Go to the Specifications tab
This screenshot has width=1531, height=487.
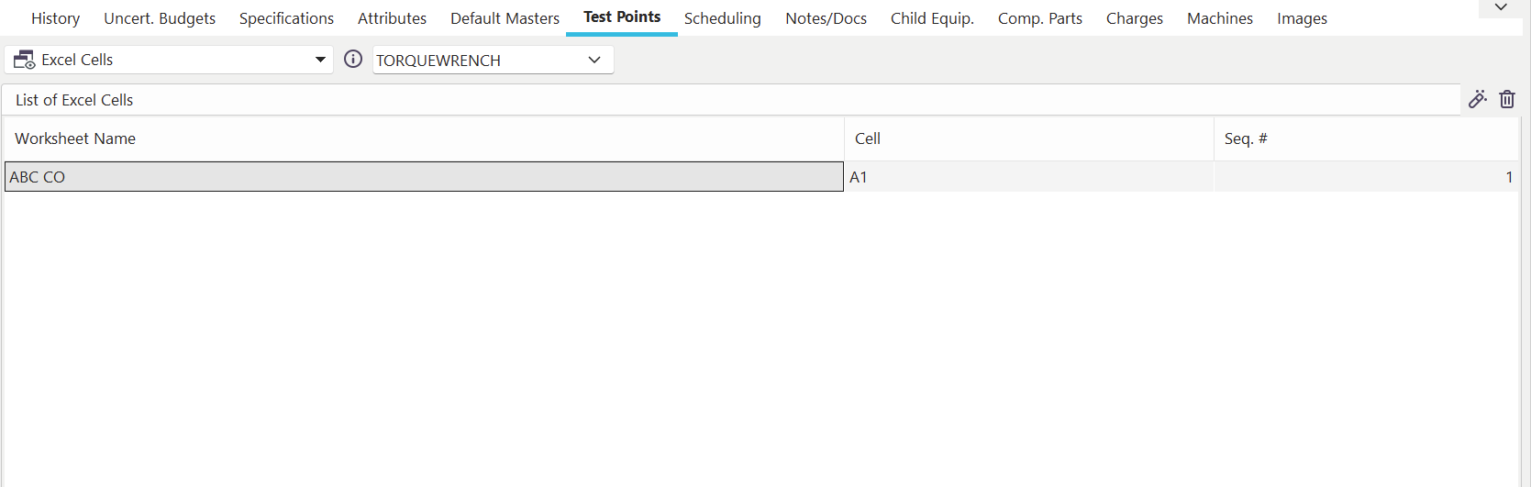pos(286,18)
